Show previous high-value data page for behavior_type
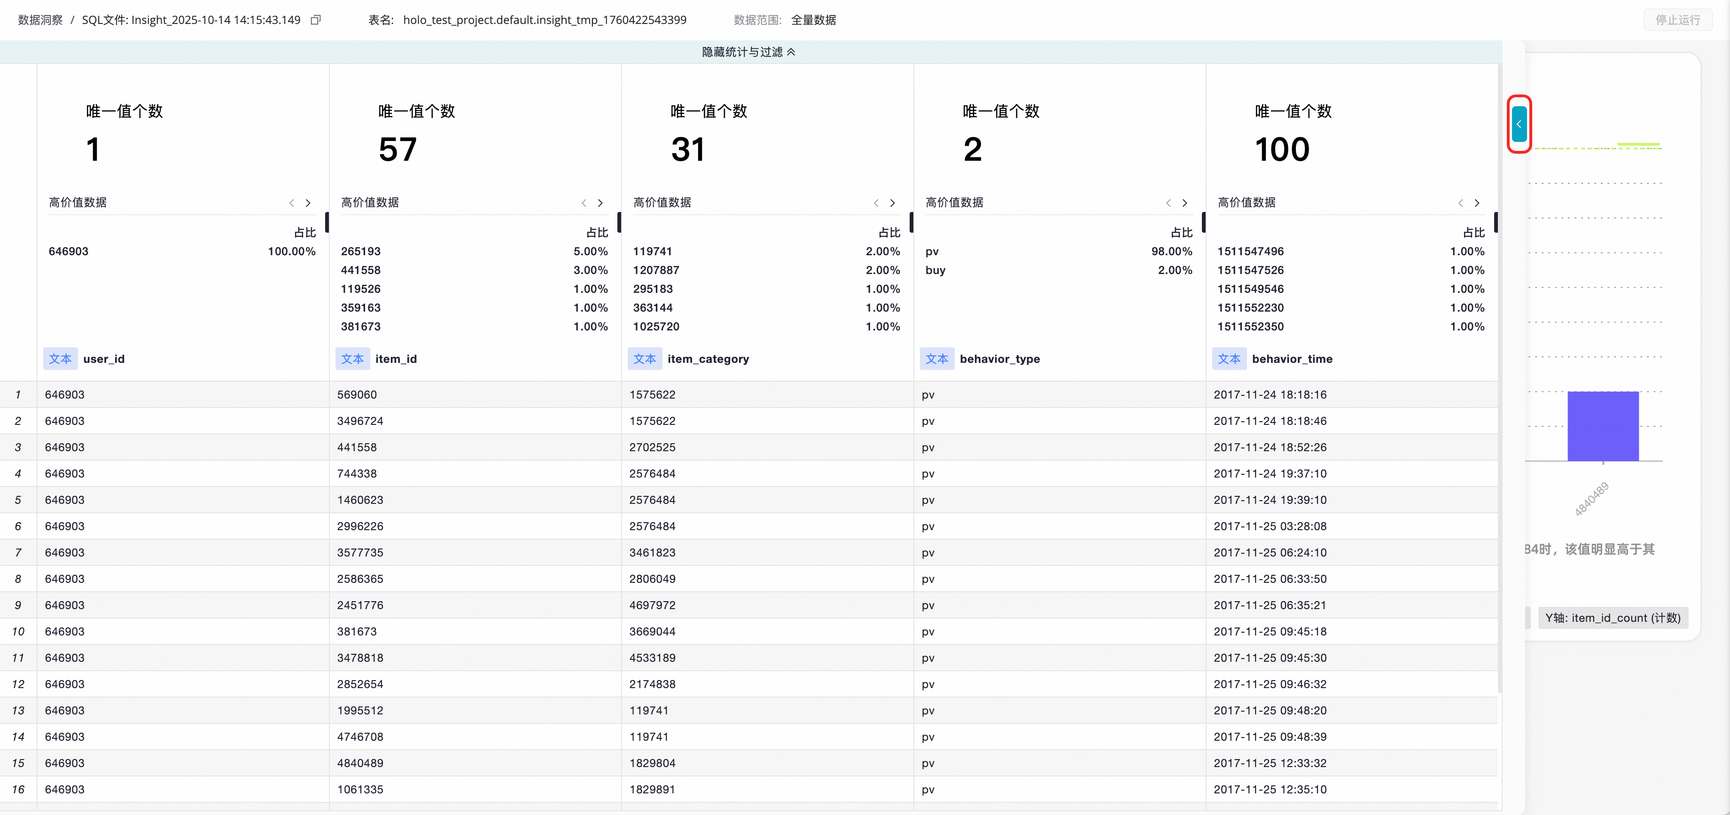The image size is (1730, 815). point(1168,203)
